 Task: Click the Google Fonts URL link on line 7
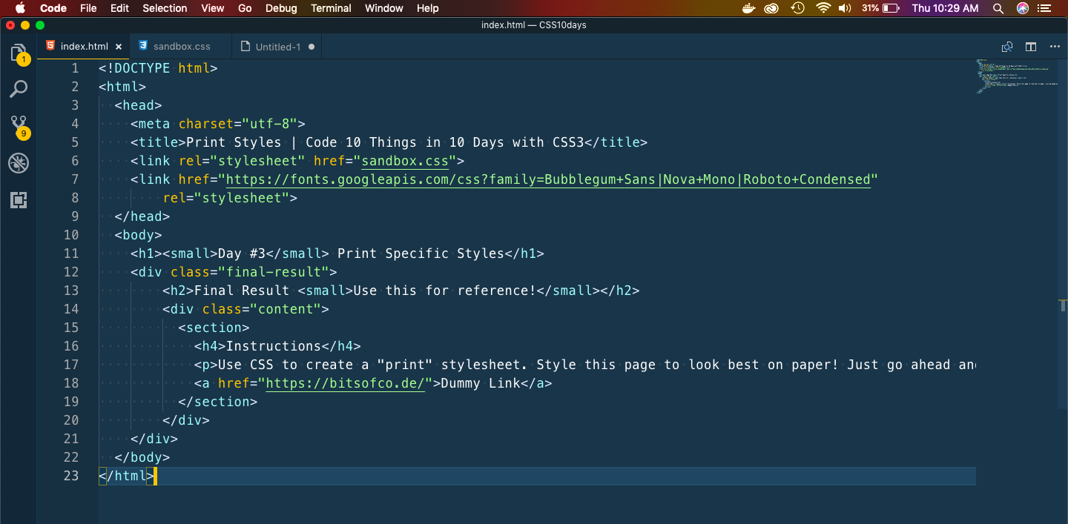548,179
